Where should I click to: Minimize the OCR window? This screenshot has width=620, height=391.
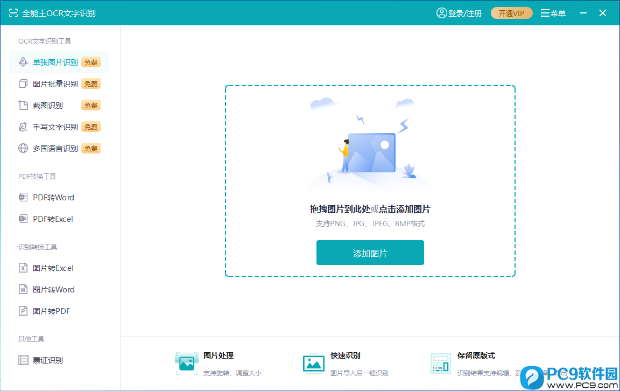583,13
